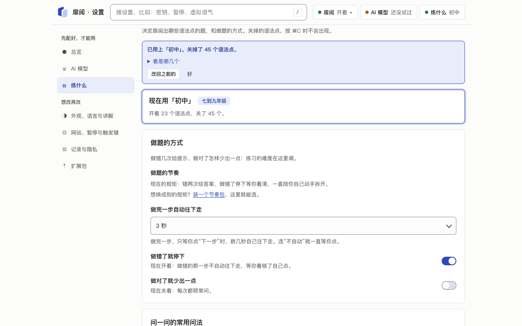The height and width of the screenshot is (326, 522).
Task: Select 外观、语言与讲解 in the sidebar
Action: coord(96,116)
